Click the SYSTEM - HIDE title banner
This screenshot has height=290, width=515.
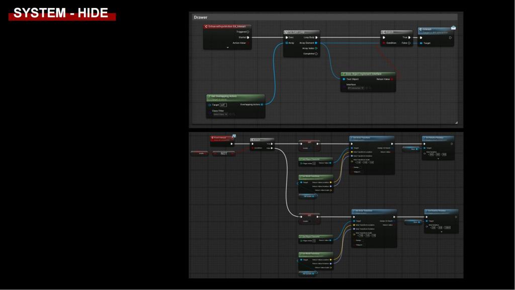coord(61,14)
